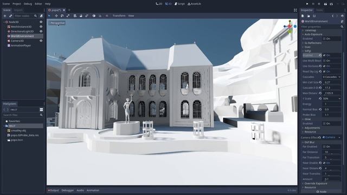
Task: Open the Output bottom panel
Action: point(53,190)
